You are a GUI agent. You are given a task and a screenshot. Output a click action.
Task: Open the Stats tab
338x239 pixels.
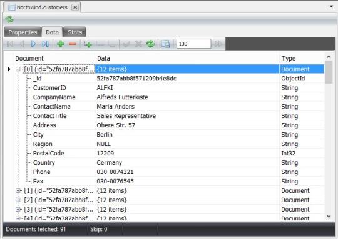pos(74,32)
